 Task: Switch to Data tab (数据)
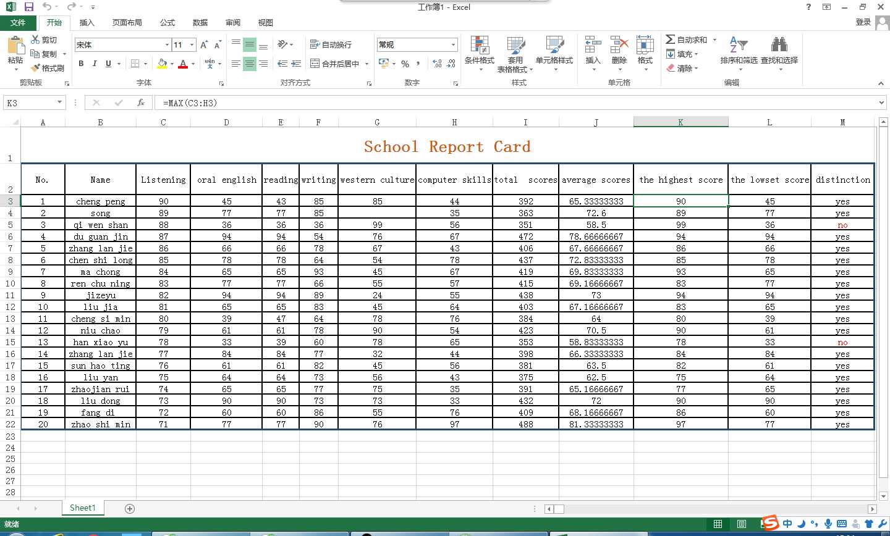(x=200, y=23)
